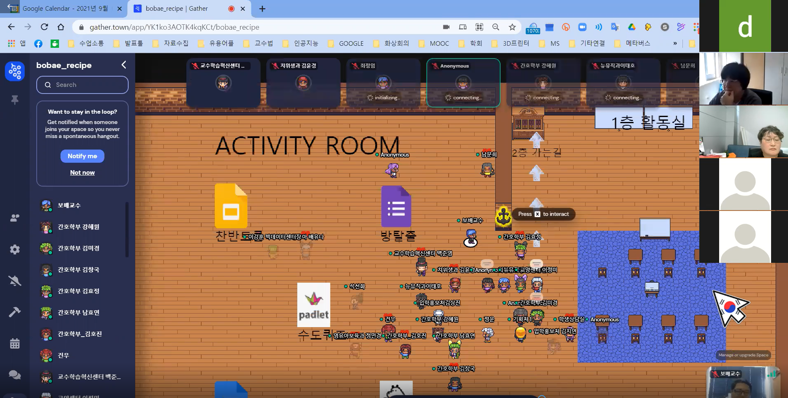Open the purple Google Forms object

[396, 207]
